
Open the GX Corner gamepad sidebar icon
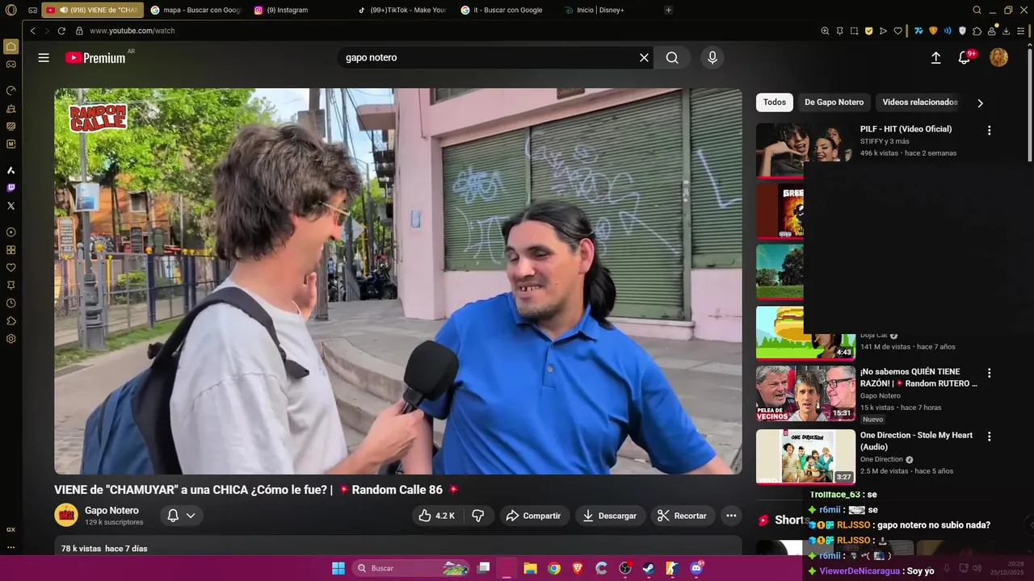tap(11, 64)
